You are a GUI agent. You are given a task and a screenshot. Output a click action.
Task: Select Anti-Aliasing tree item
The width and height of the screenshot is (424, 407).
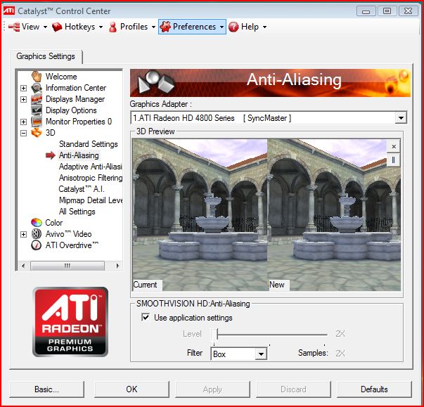tap(79, 155)
